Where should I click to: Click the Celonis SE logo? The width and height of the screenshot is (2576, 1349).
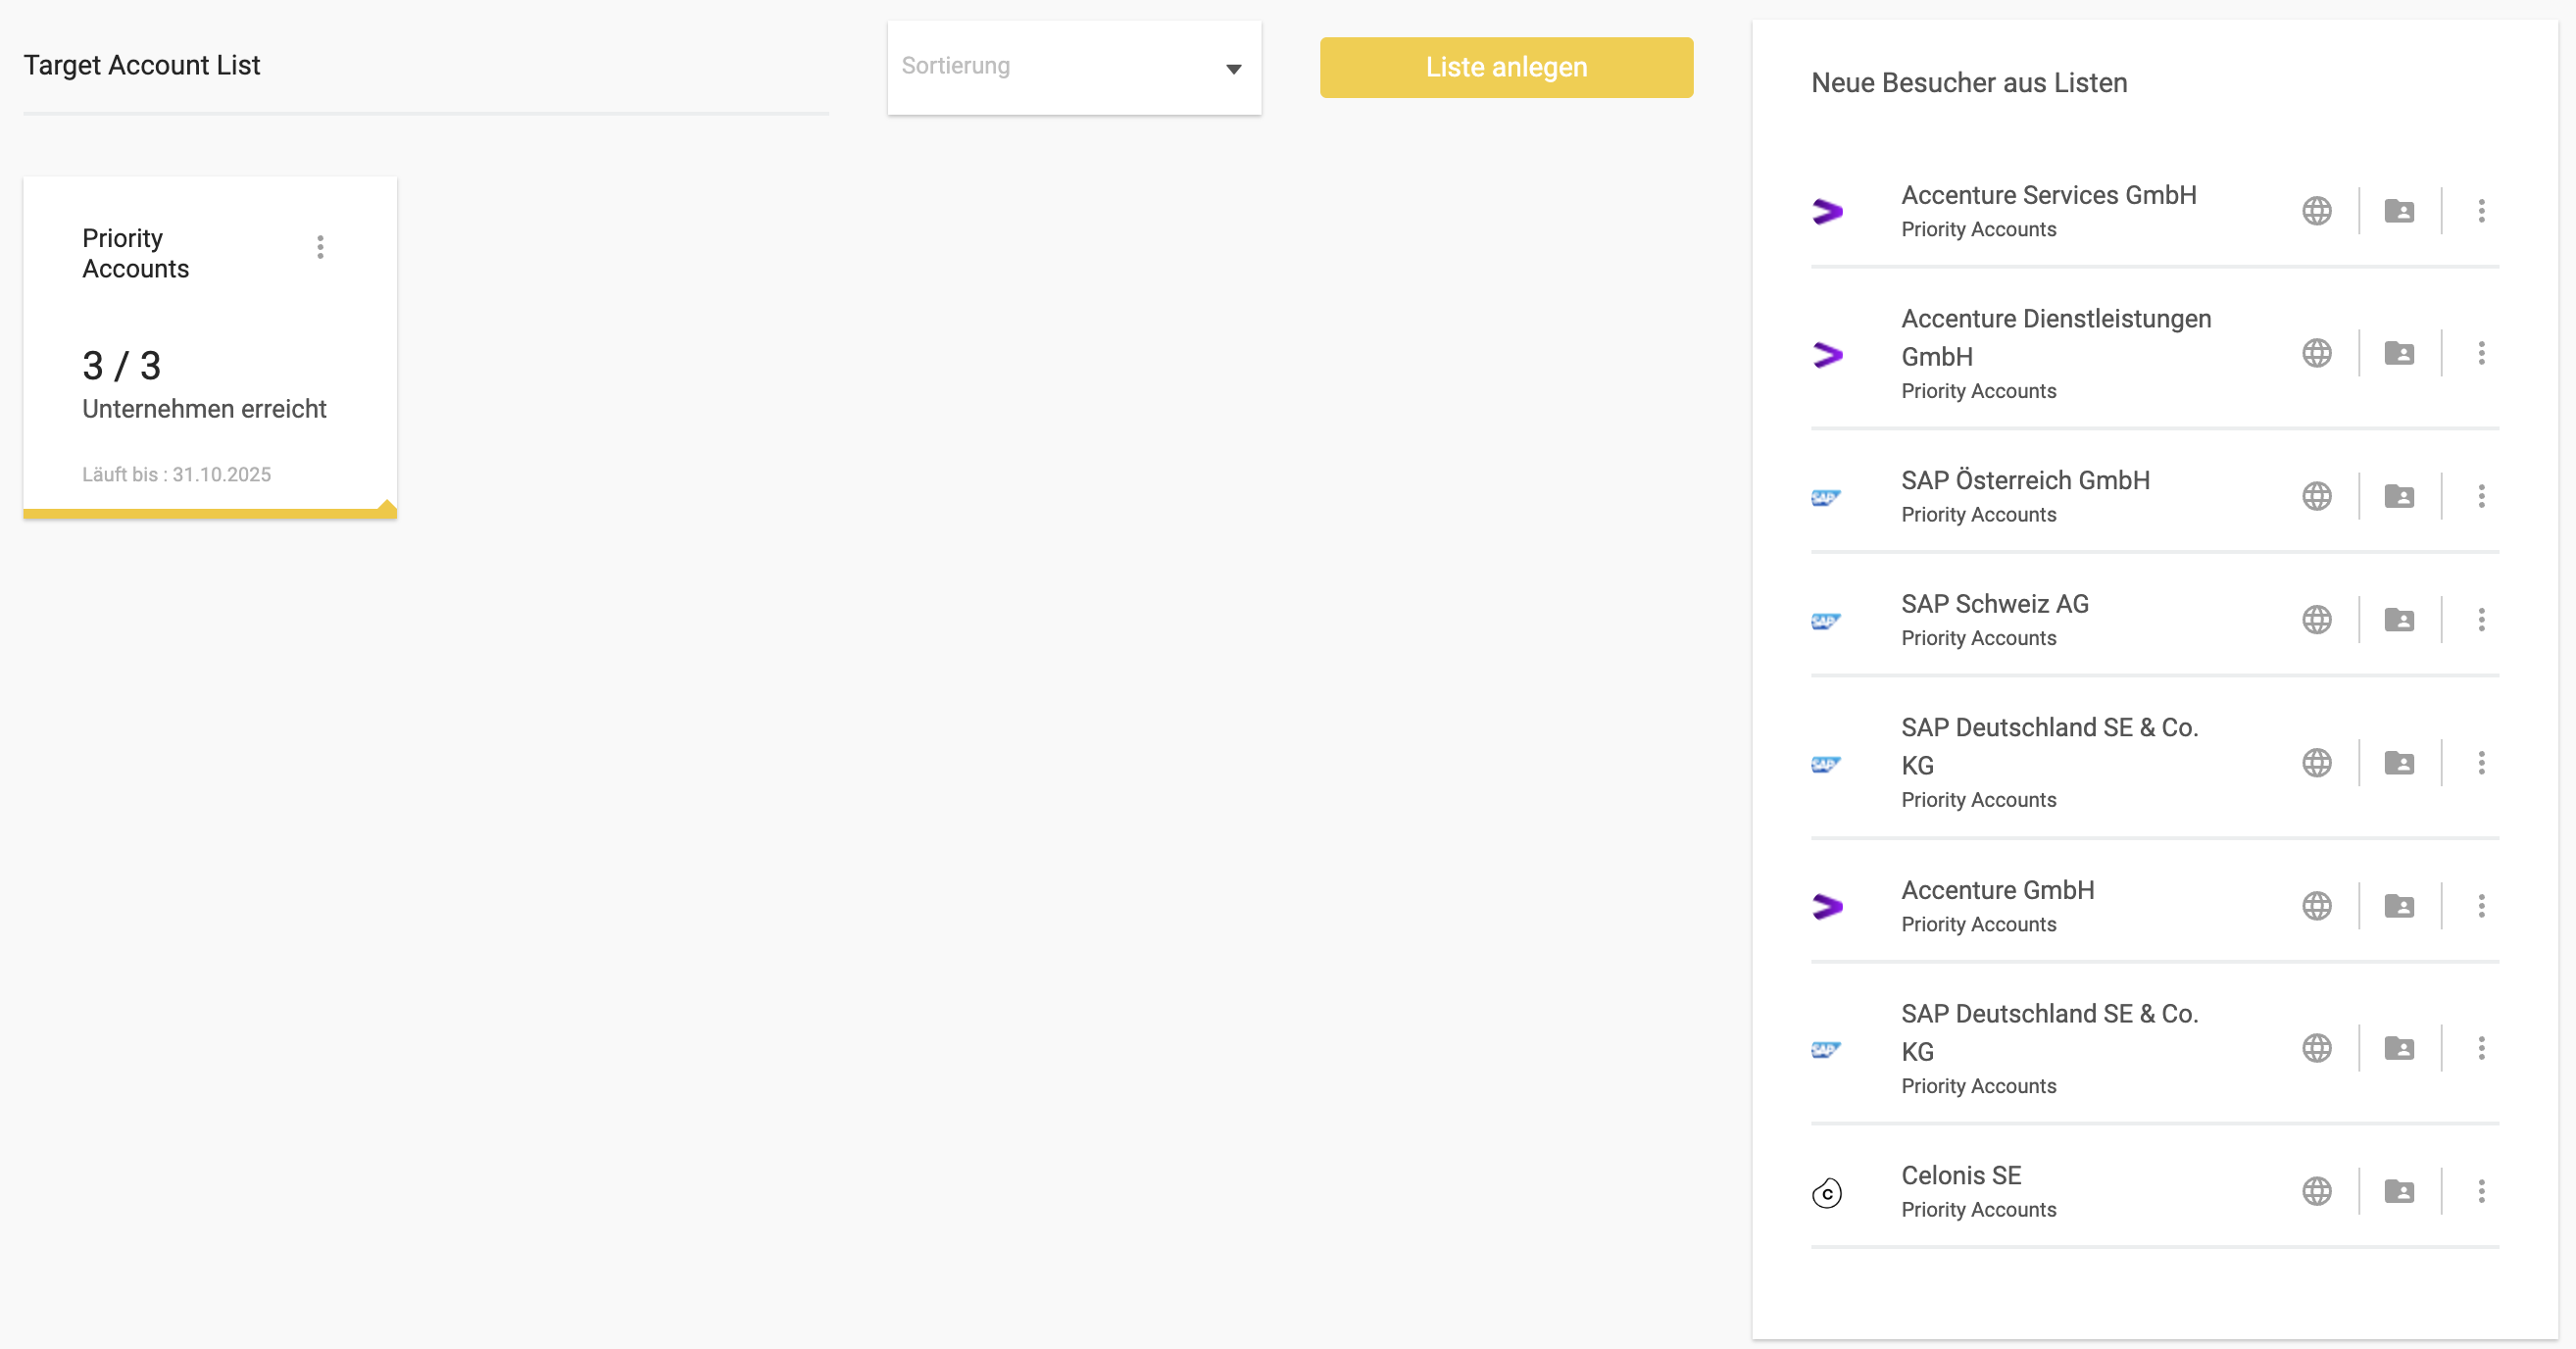point(1827,1192)
